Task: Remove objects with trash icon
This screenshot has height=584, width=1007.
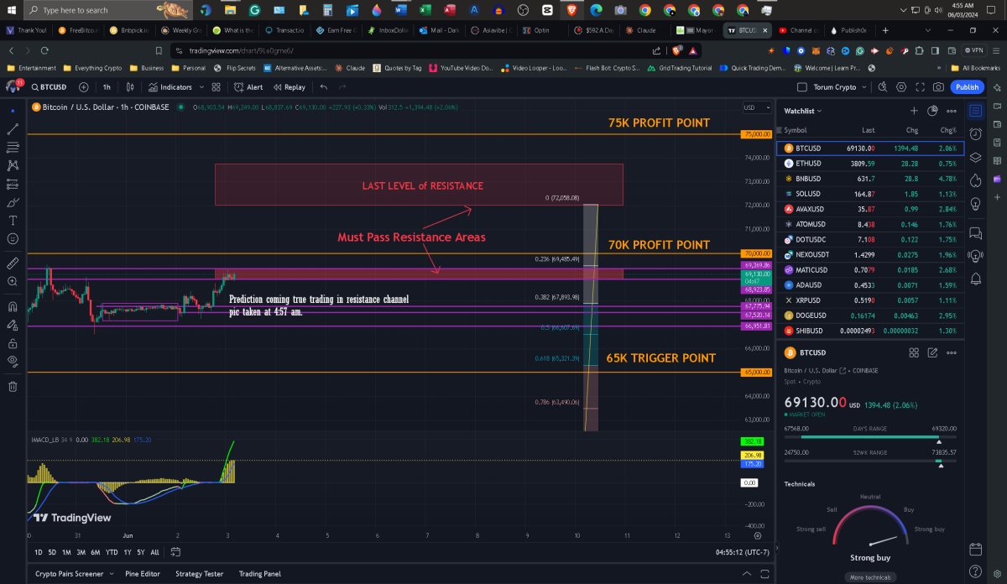Action: pyautogui.click(x=13, y=386)
